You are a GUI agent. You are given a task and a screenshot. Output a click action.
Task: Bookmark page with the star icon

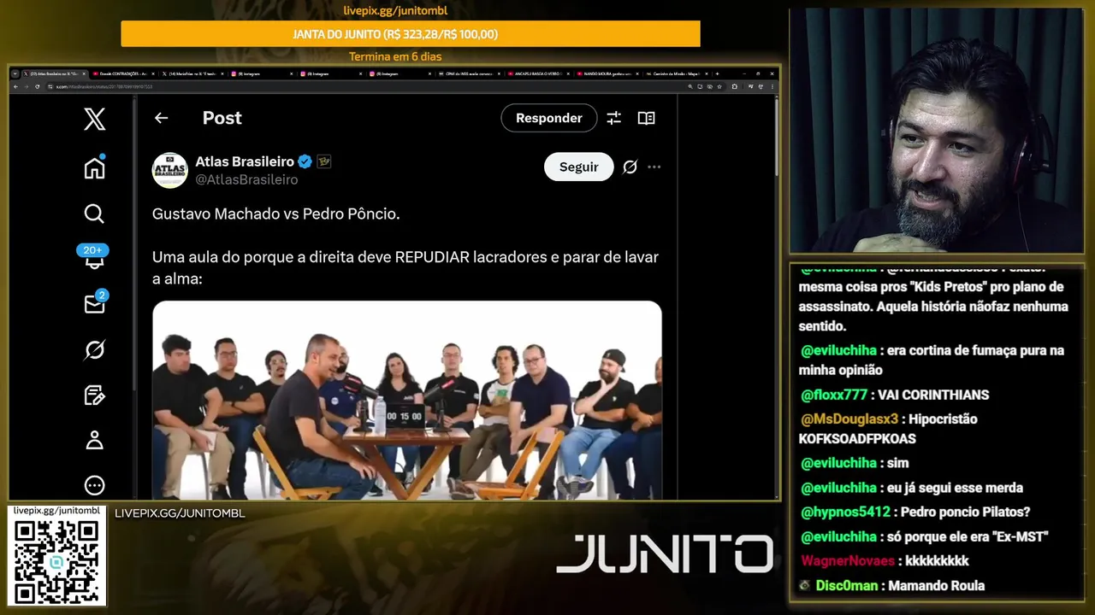point(719,86)
